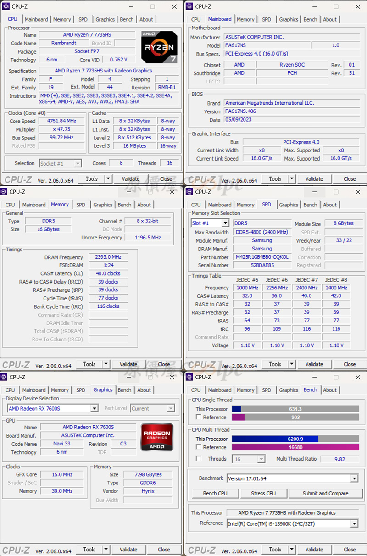
Task: Click Tools in the Bench tab window
Action: click(275, 550)
